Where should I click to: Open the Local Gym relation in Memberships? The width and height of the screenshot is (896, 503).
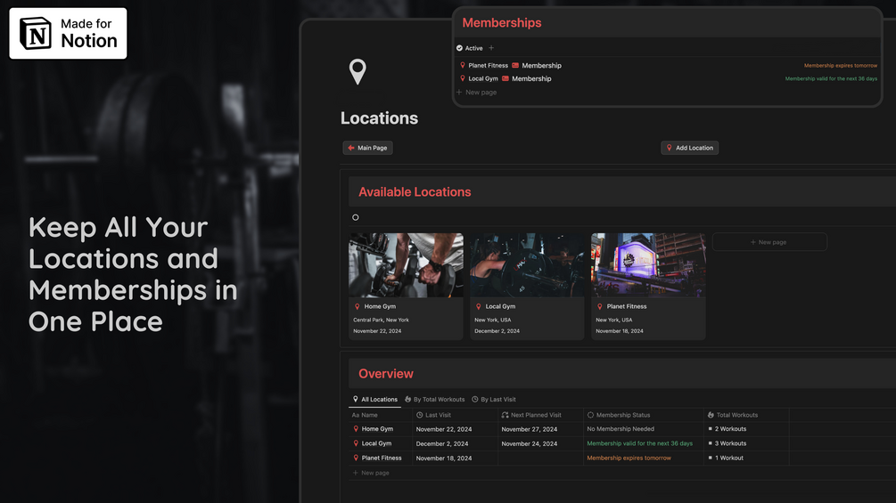point(479,78)
